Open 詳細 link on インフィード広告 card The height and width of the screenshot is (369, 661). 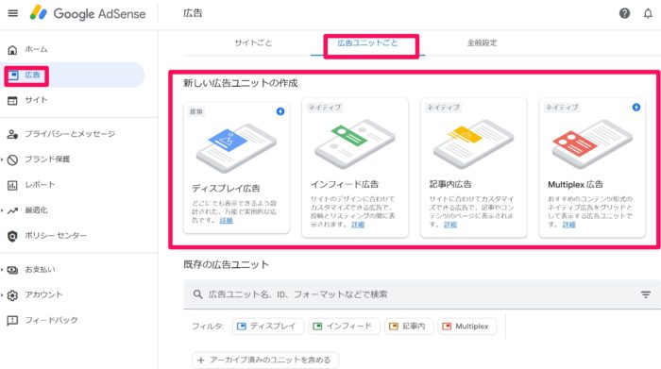tap(358, 225)
